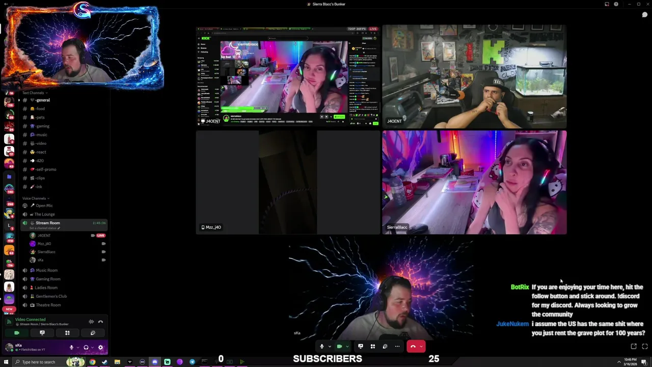The height and width of the screenshot is (367, 652).
Task: Disconnect with the red hang-up button
Action: 413,347
